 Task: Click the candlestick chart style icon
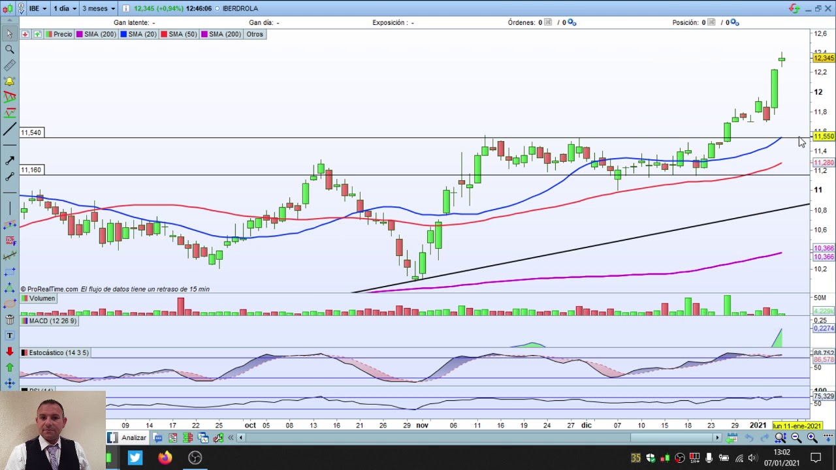(x=8, y=8)
